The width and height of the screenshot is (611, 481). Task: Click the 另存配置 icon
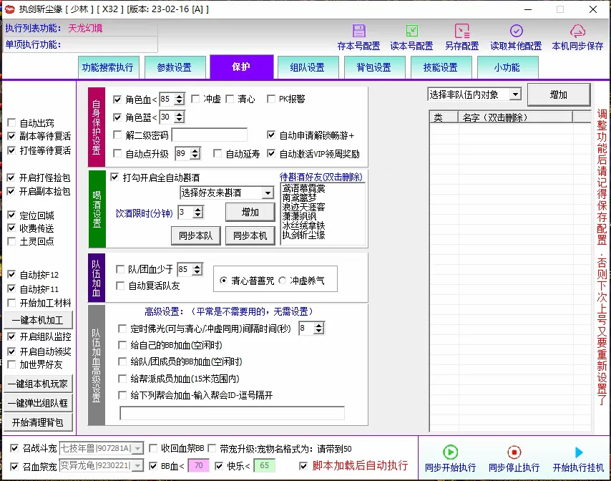coord(463,31)
